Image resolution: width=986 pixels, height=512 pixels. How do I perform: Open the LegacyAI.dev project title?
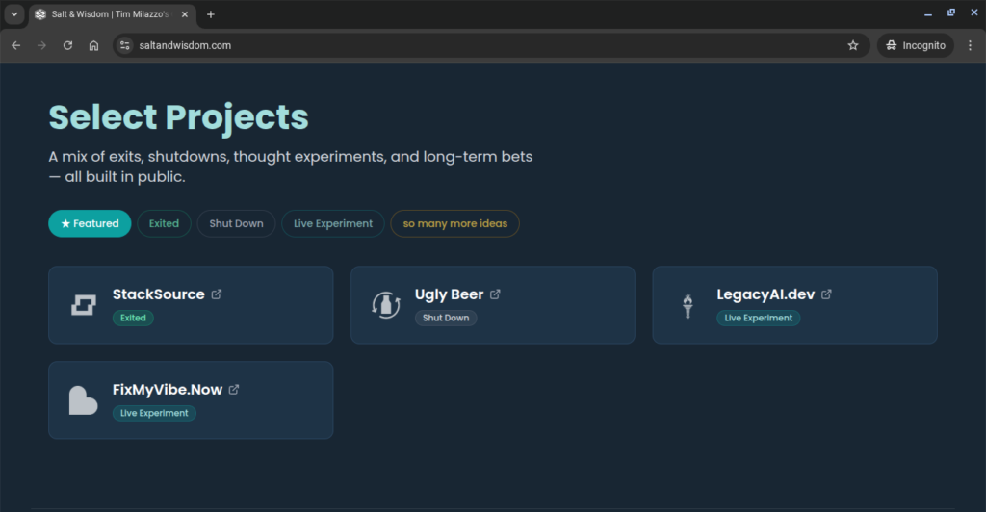point(765,294)
